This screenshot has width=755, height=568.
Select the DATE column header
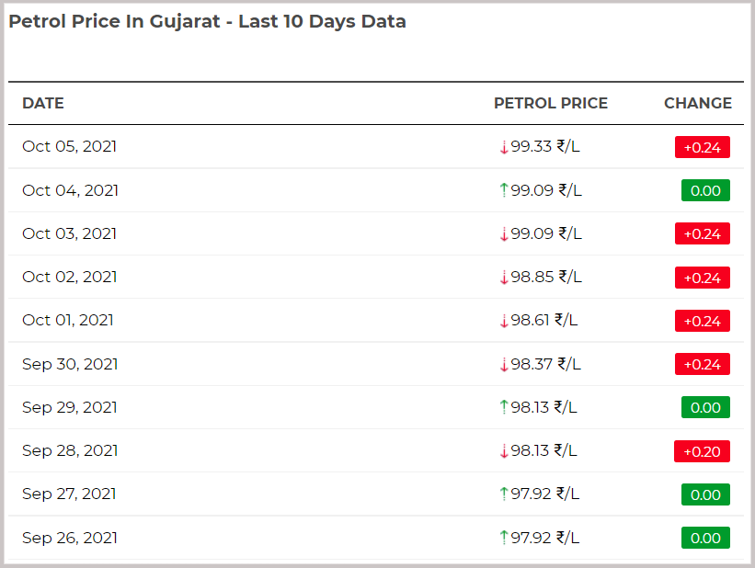pyautogui.click(x=43, y=103)
